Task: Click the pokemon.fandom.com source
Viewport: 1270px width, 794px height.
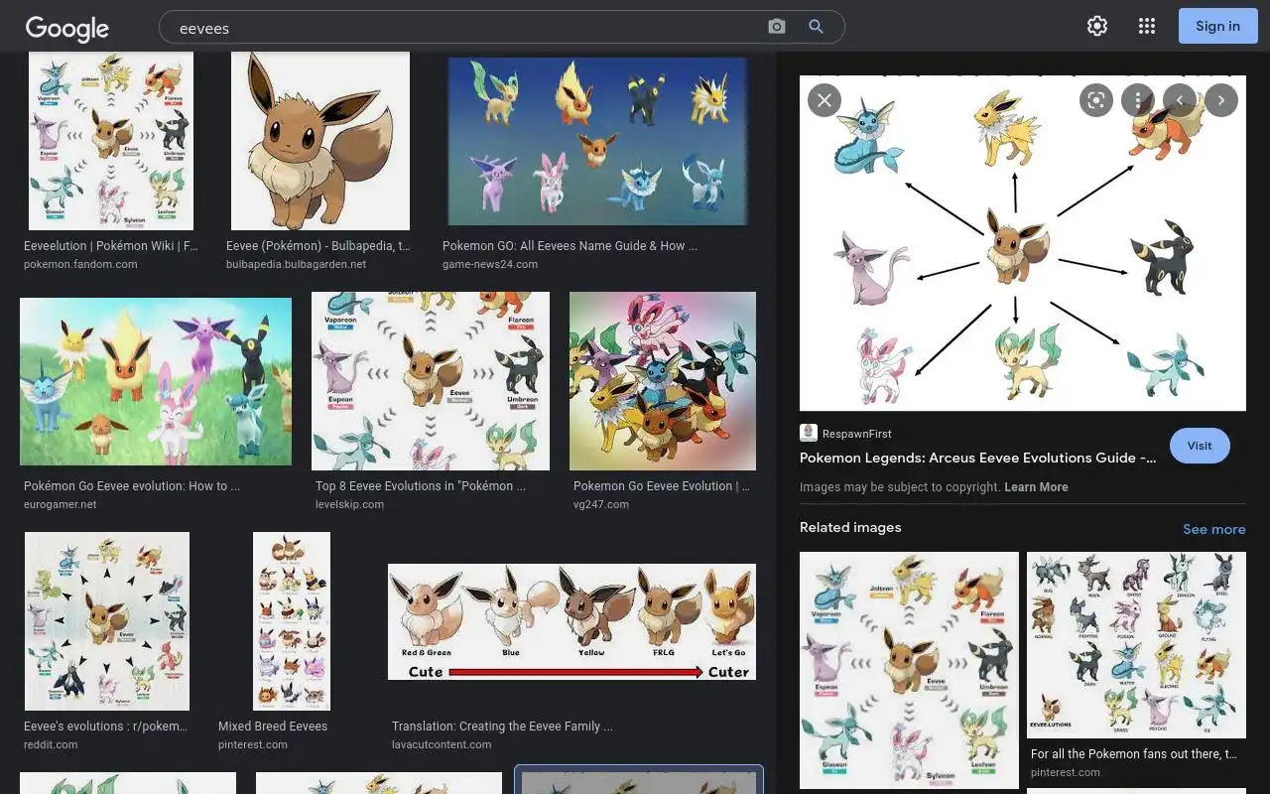Action: (x=80, y=264)
